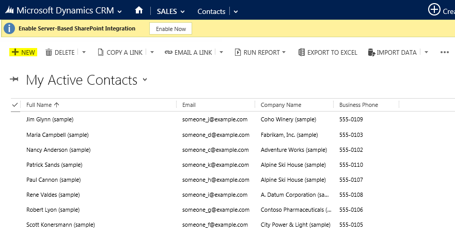Open company City Power & Light (sample)

point(295,225)
